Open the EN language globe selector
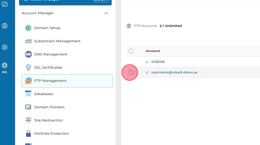Screen dimensions: 260x145 [4, 68]
